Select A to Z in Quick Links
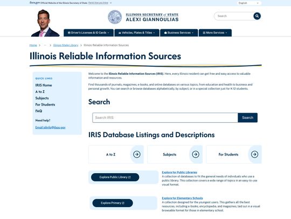Image resolution: width=291 pixels, height=219 pixels. pyautogui.click(x=40, y=91)
